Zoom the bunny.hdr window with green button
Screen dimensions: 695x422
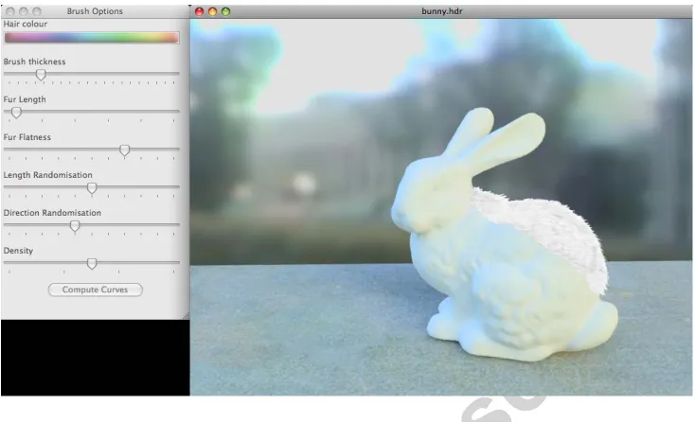point(225,11)
